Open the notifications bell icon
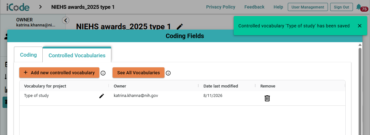 pyautogui.click(x=359, y=7)
